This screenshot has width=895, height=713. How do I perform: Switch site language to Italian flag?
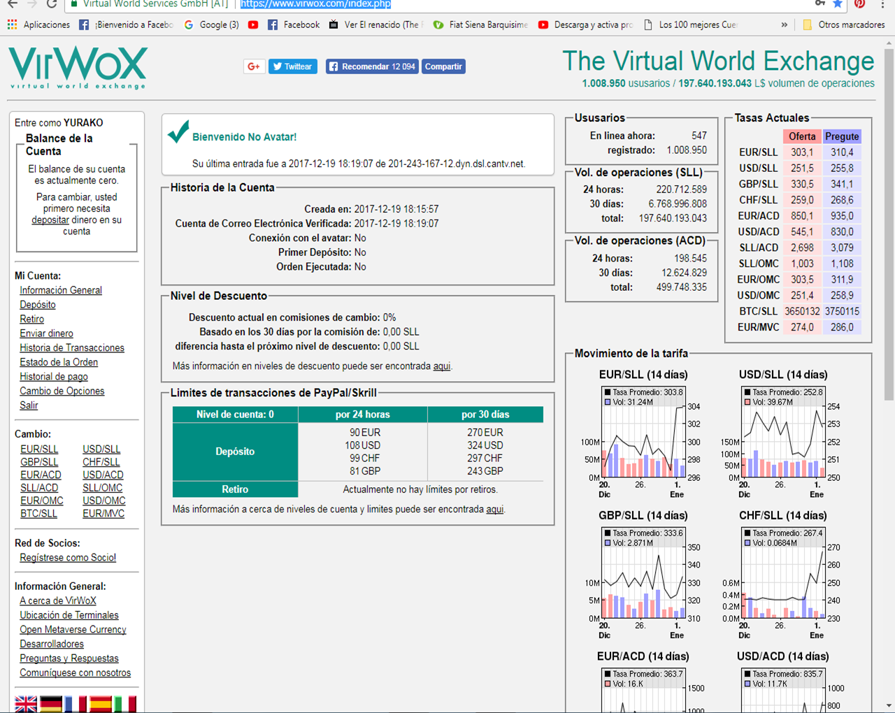(x=125, y=704)
